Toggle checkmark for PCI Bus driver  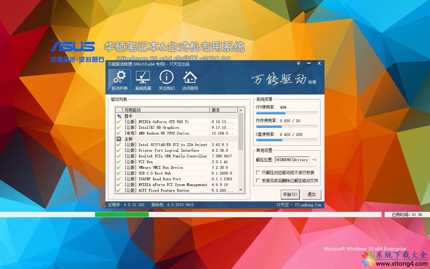[x=119, y=162]
